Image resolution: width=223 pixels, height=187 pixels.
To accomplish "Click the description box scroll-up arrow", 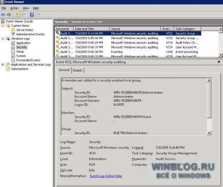I will (x=209, y=80).
